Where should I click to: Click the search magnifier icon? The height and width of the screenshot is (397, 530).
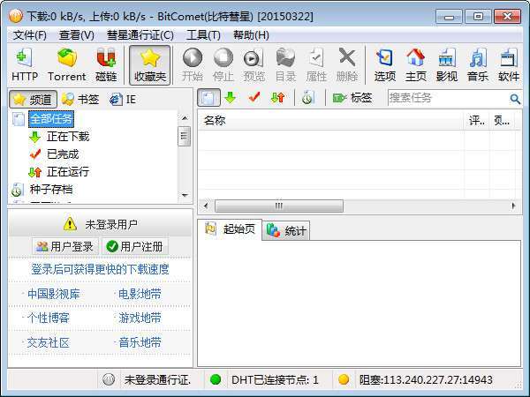click(x=515, y=99)
